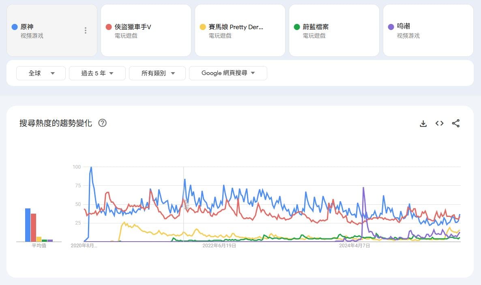Screen dimensions: 481x285
Task: Click the green dot beside 蔚藍檔案
Action: tap(296, 27)
